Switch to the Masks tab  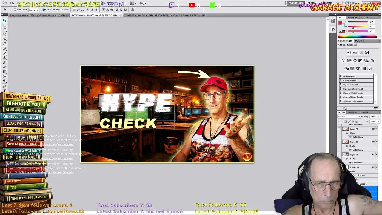(x=359, y=41)
